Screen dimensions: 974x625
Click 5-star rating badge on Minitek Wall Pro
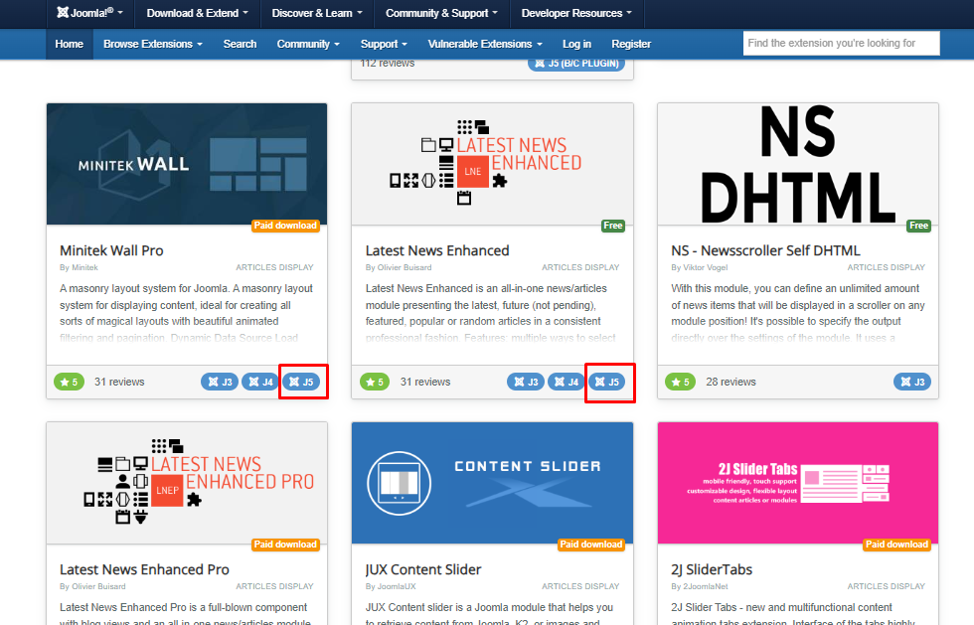point(69,382)
